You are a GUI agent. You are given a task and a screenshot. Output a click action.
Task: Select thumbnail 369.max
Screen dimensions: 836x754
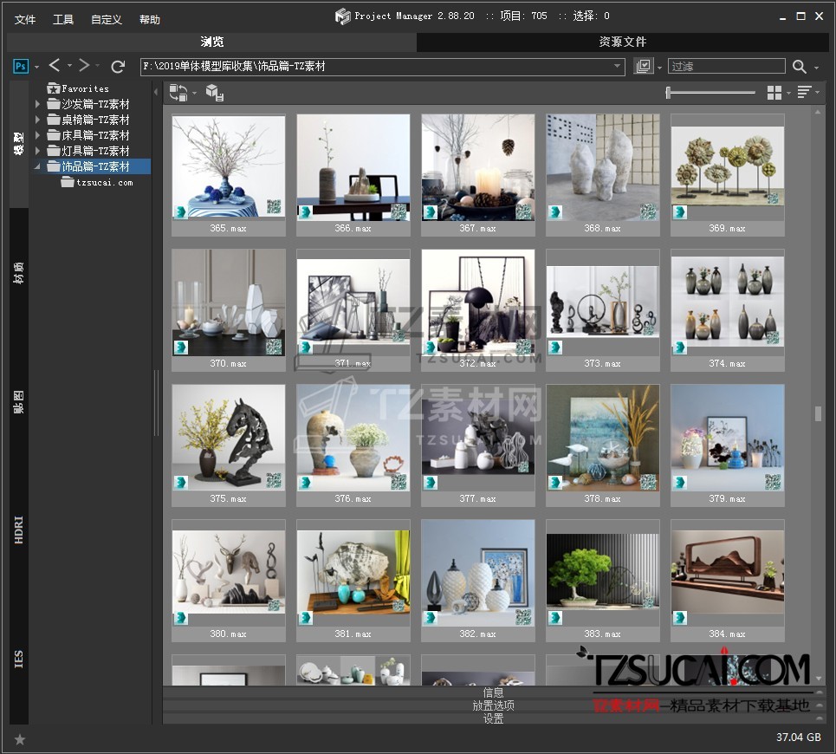(727, 175)
